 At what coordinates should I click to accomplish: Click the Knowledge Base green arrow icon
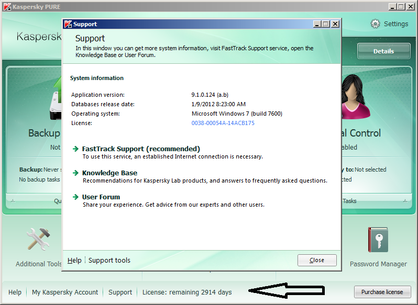point(76,173)
